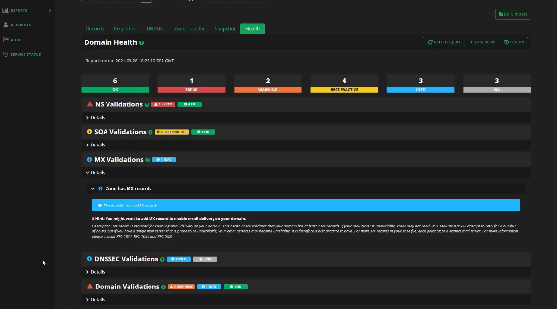
Task: Click the warning triangle beside NS Validations
Action: 89,104
